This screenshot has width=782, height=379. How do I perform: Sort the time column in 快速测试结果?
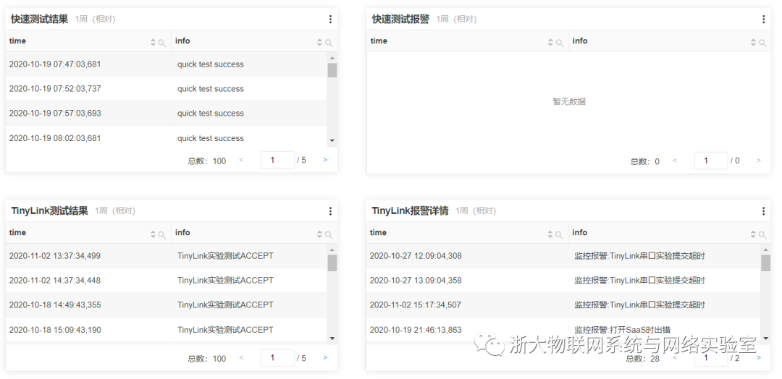click(x=153, y=43)
